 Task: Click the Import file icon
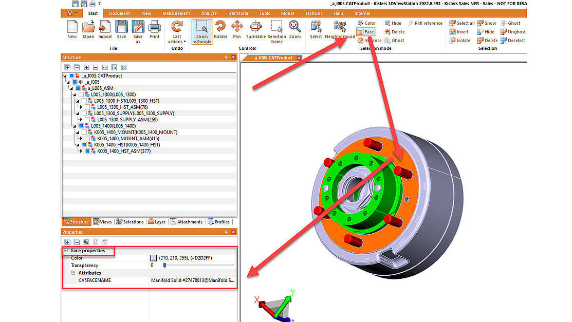105,30
